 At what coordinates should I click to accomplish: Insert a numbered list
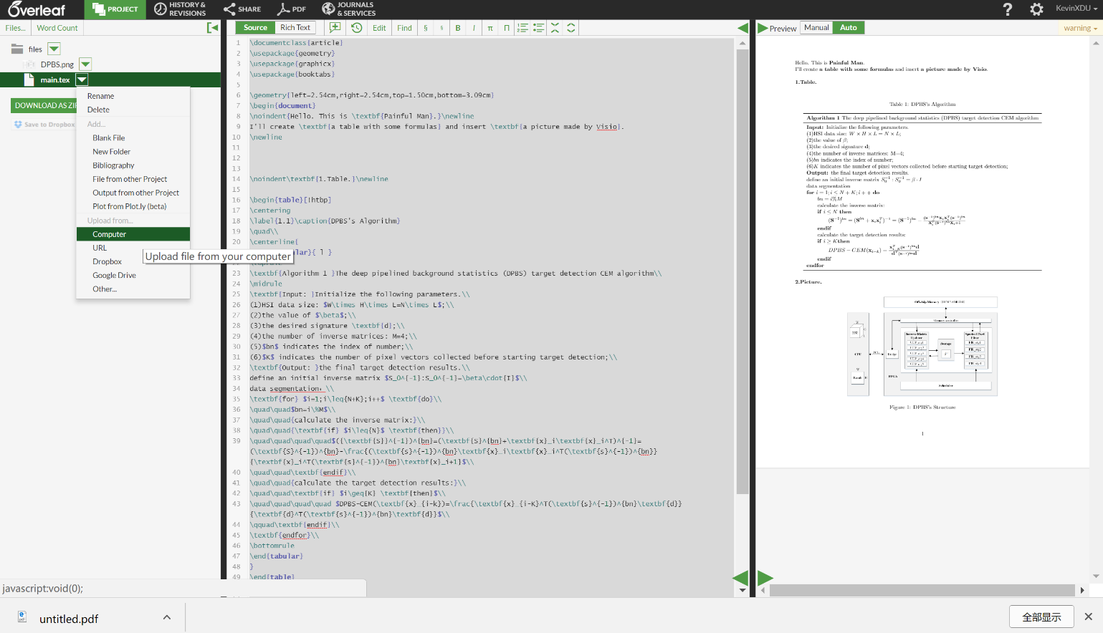pos(523,27)
